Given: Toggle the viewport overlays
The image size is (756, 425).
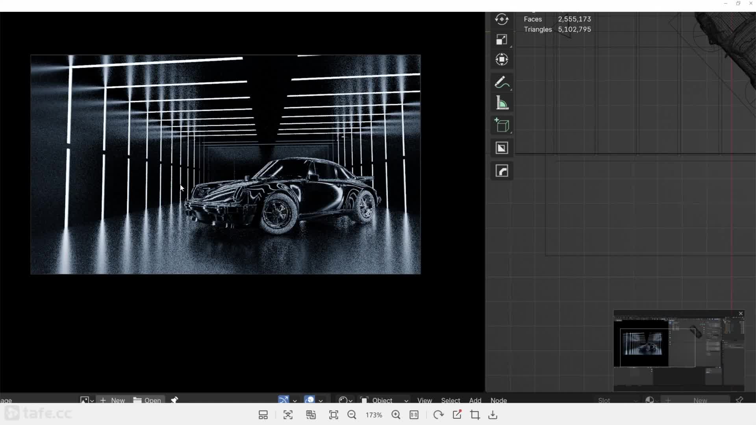Looking at the screenshot, I should click(309, 399).
